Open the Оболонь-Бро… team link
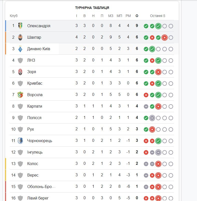 click(x=41, y=187)
